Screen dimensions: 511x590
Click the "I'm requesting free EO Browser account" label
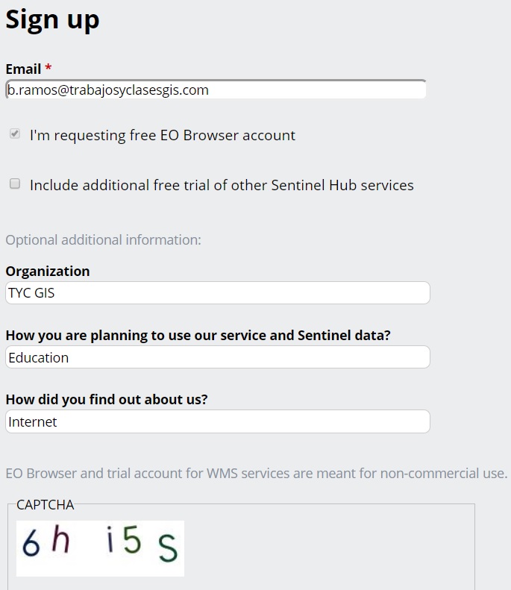[x=163, y=136]
